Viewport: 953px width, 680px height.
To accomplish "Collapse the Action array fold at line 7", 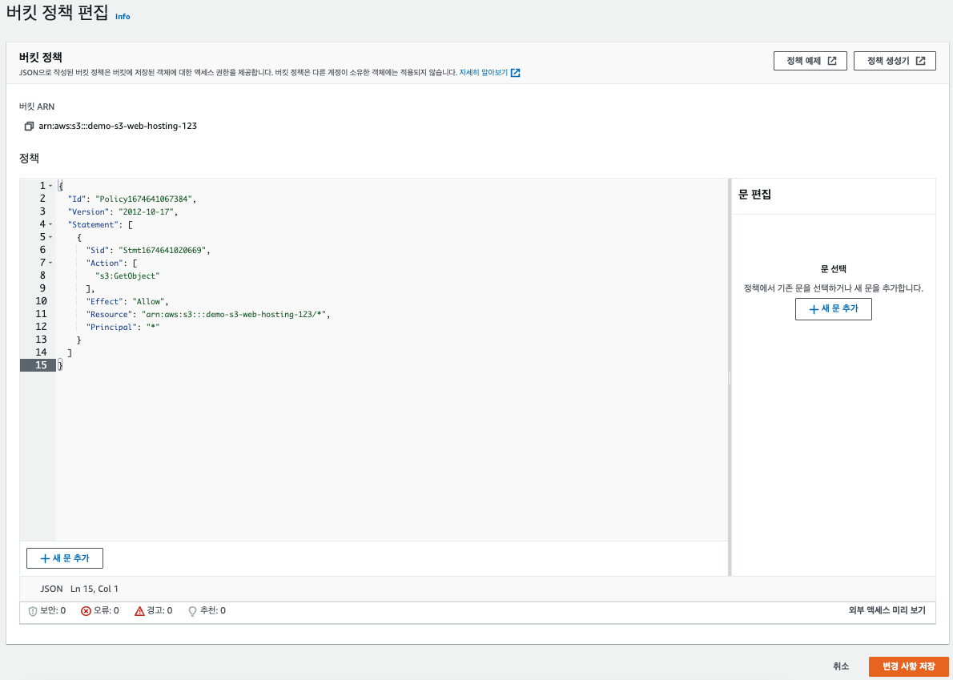I will pyautogui.click(x=50, y=263).
